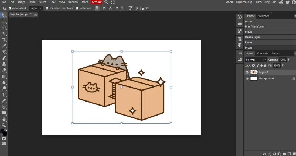Toggle fullscreen mode icon

click(x=113, y=2)
